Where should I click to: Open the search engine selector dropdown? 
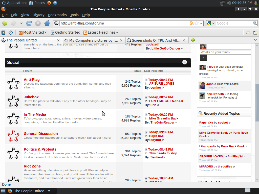pos(211,23)
